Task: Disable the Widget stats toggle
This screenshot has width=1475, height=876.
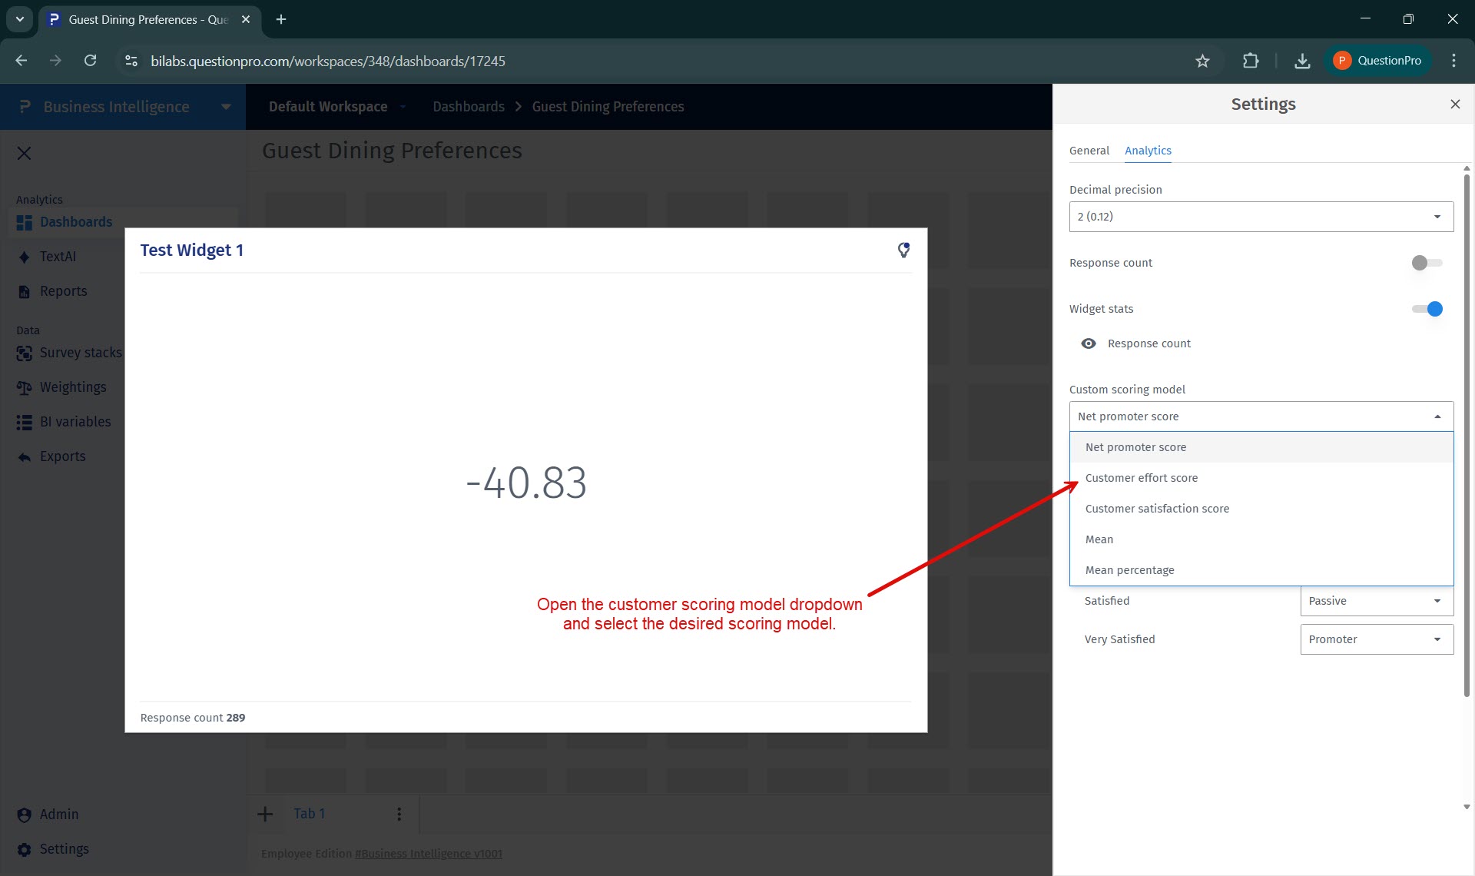Action: click(x=1427, y=309)
